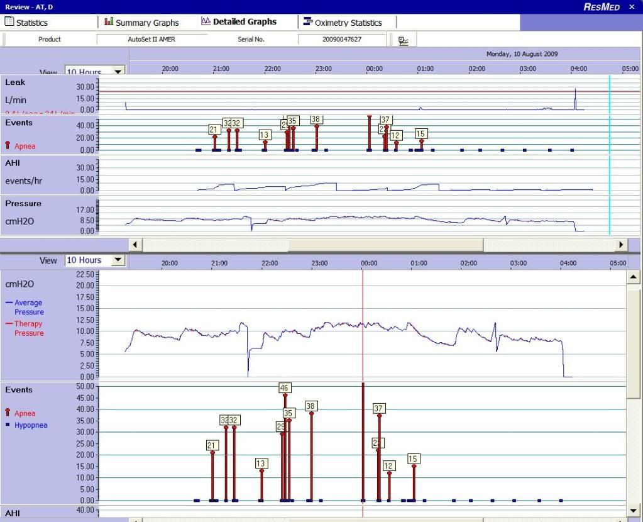The width and height of the screenshot is (643, 522).
Task: Click the "Serial No." label
Action: 251,40
